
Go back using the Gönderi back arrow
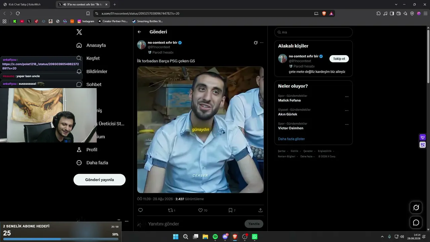(139, 32)
